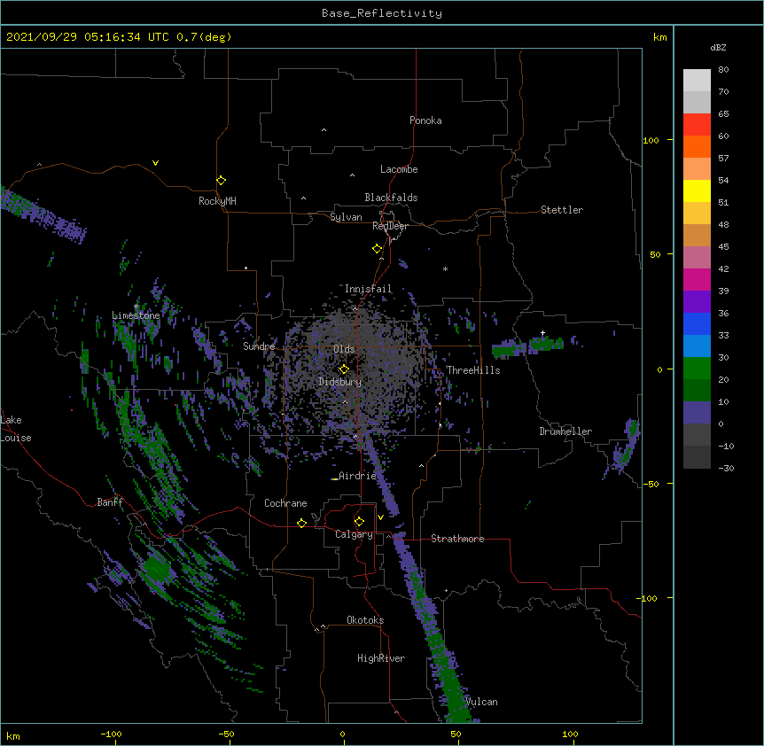Pick the red 65 dBZ legend swatch
The width and height of the screenshot is (764, 746).
click(x=697, y=124)
